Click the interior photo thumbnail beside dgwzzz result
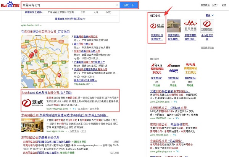Screen dimensions: 229x157 coord(32,125)
